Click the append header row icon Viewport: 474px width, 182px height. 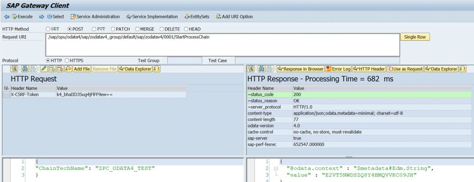click(52, 69)
